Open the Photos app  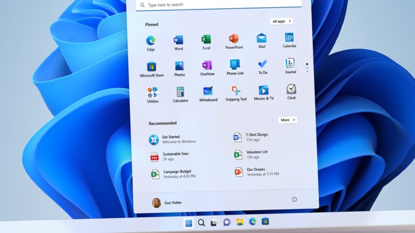(179, 68)
